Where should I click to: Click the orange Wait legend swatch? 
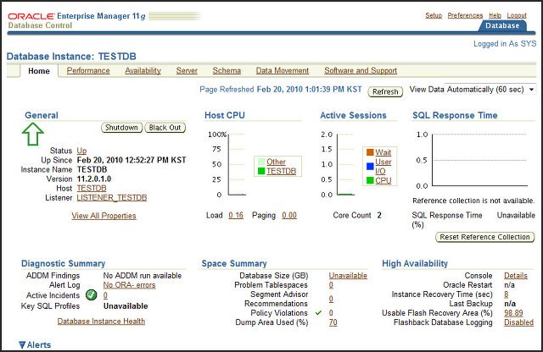point(370,152)
